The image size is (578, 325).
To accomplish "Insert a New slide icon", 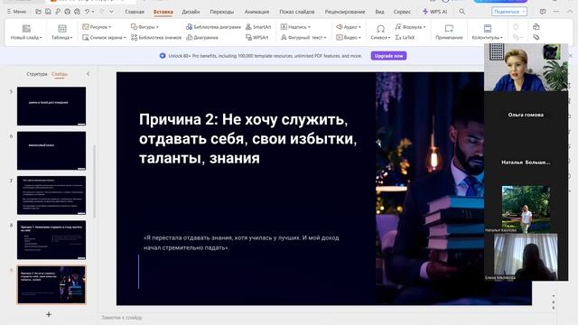I will pos(26,28).
